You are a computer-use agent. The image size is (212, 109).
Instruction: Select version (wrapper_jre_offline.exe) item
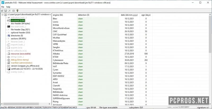pyautogui.click(x=25, y=66)
